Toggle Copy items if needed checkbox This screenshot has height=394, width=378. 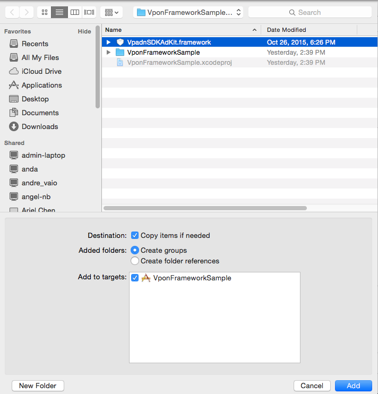point(135,235)
